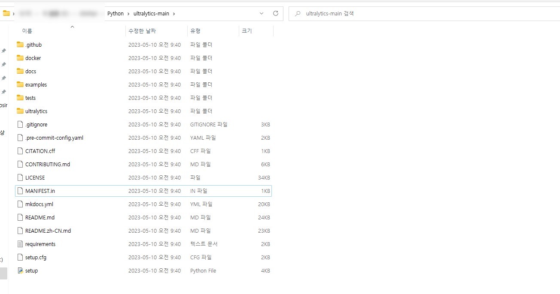Click the 20KB size of mkdocs.yml
This screenshot has width=560, height=294.
(264, 204)
